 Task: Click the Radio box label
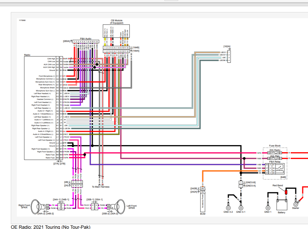tap(27, 55)
